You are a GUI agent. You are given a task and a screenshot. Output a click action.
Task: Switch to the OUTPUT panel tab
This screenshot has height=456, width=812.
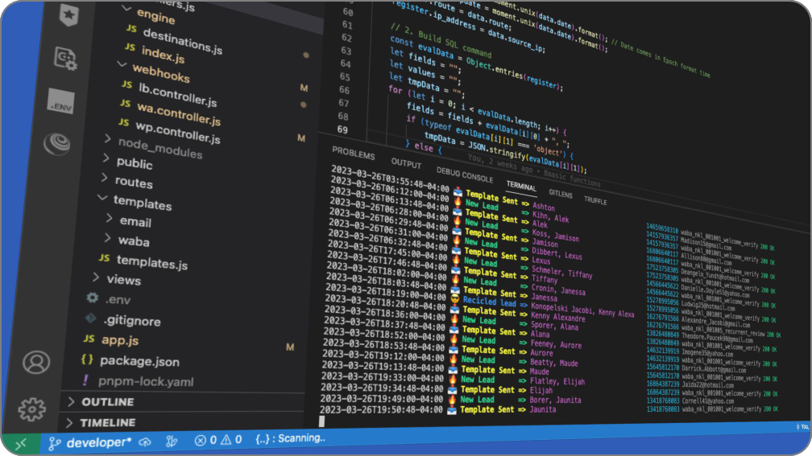pos(406,164)
